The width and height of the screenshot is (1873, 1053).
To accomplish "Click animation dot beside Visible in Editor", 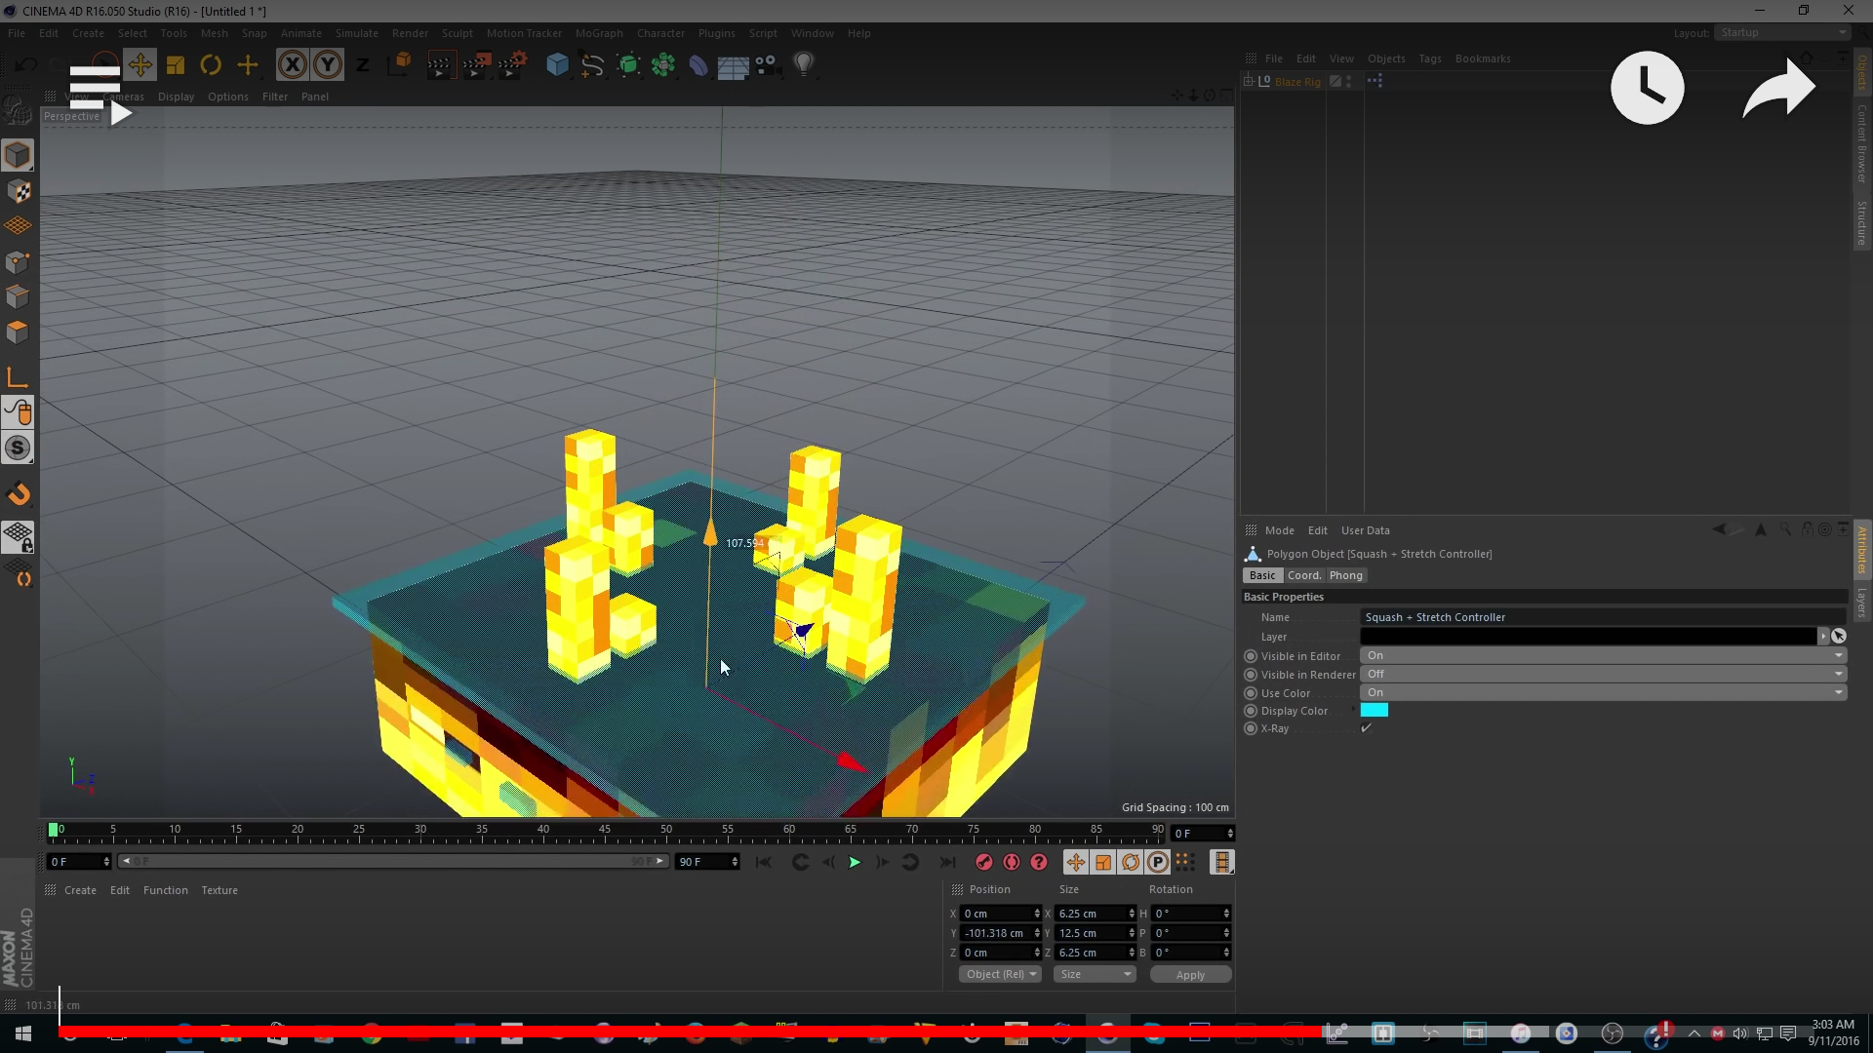I will [1251, 656].
